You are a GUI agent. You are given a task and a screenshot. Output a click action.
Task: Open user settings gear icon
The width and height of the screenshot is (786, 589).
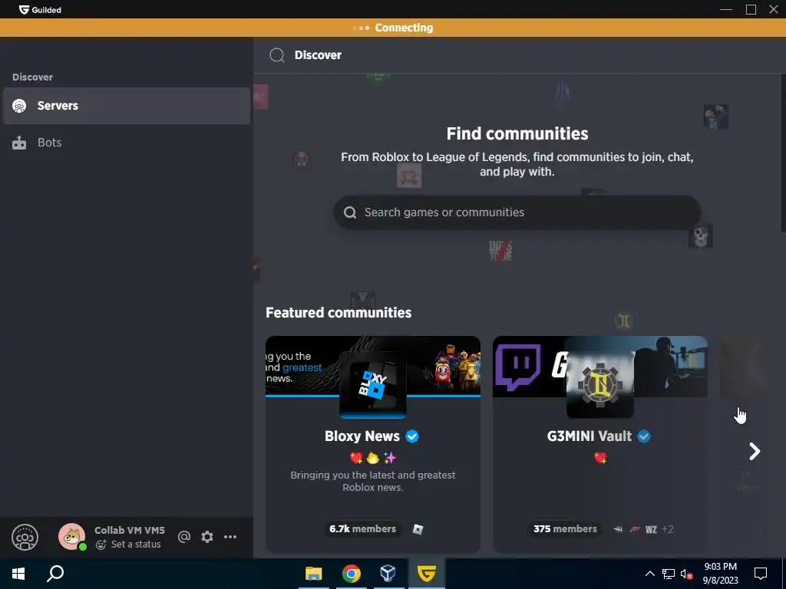click(207, 537)
